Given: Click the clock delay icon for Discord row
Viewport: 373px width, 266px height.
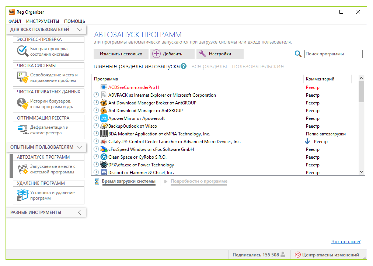Looking at the screenshot, I should click(96, 172).
